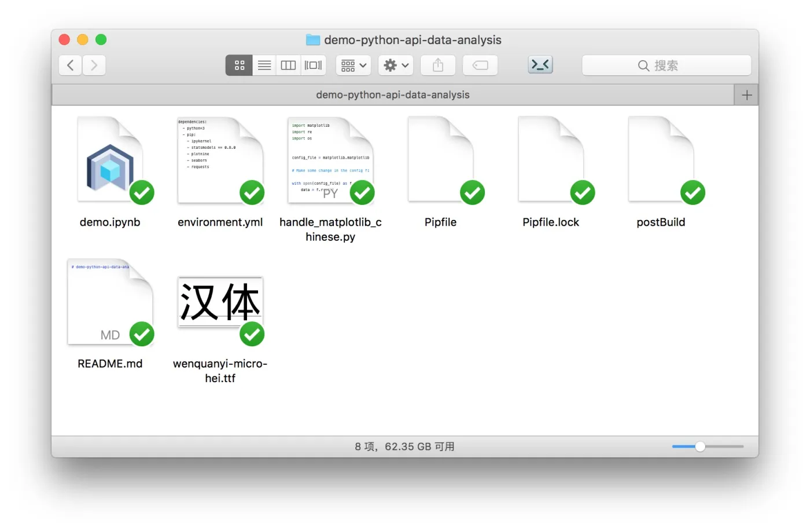Image resolution: width=810 pixels, height=531 pixels.
Task: Switch to cover flow view
Action: pos(313,65)
